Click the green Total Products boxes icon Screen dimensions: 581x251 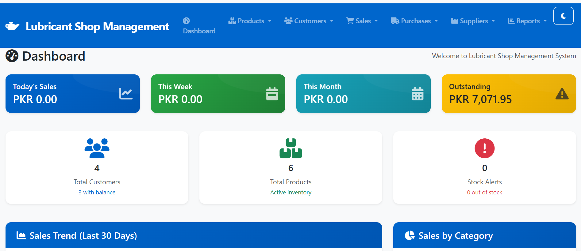[x=291, y=148]
